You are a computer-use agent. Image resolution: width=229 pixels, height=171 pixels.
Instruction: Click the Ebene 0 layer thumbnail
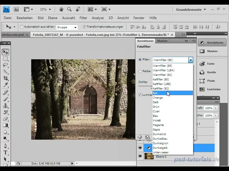(x=149, y=156)
